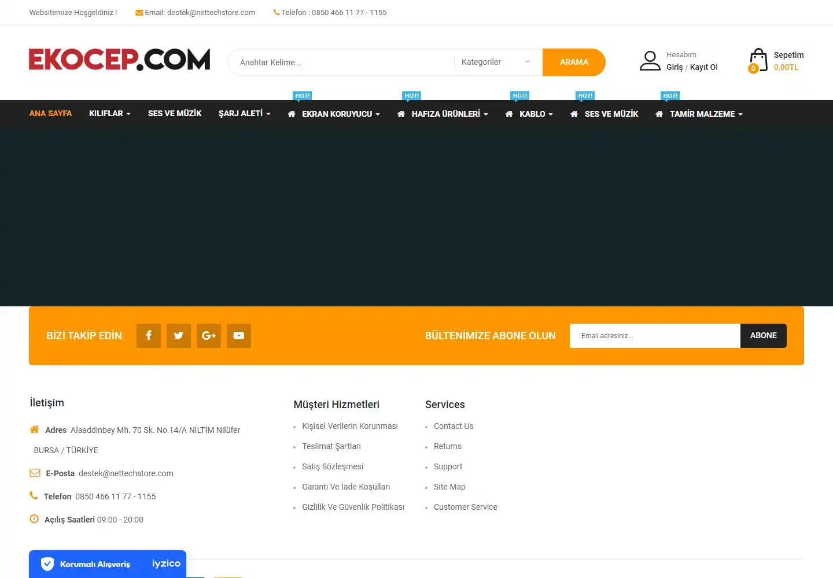Viewport: 833px width, 578px height.
Task: Open Gizlilik Ve Güvenlik Politikası link
Action: click(353, 507)
